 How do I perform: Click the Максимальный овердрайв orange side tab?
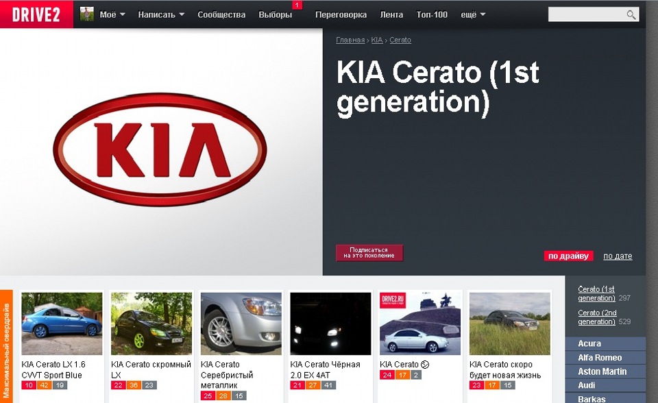(6, 346)
